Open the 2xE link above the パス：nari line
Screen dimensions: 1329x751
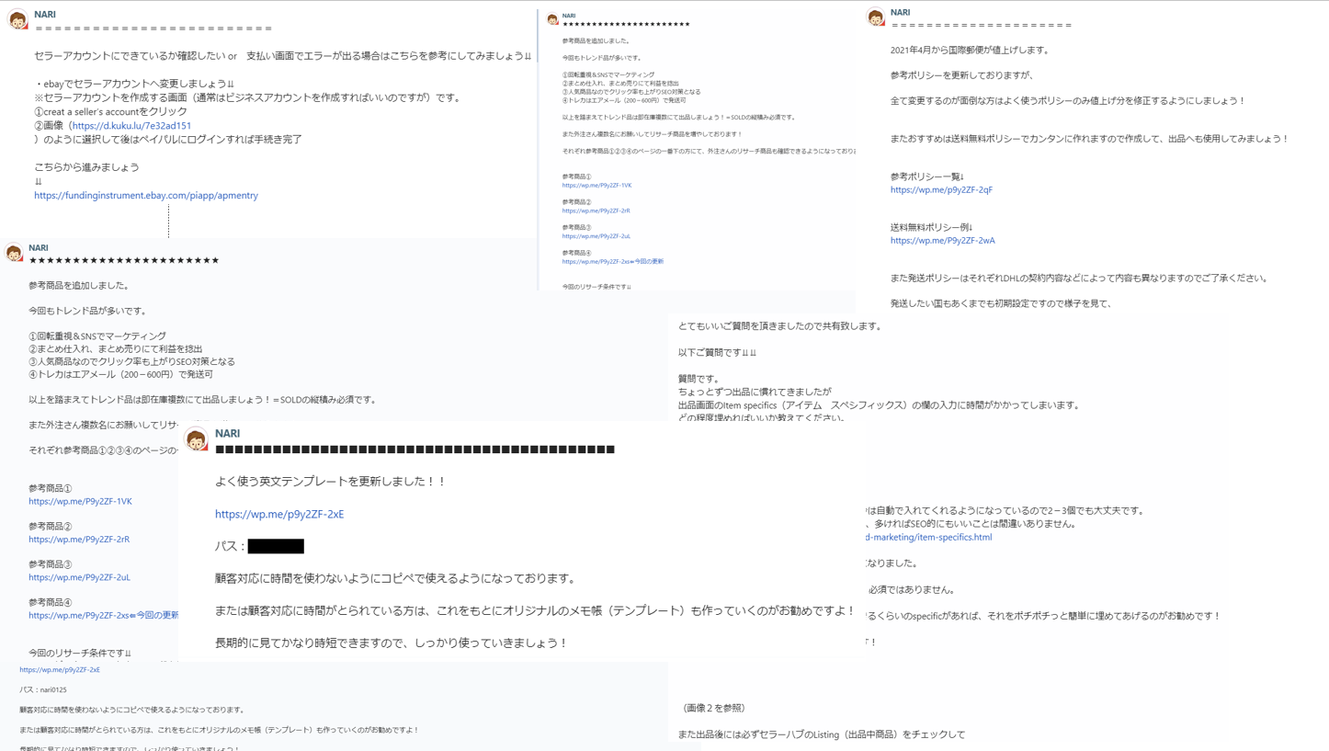(60, 670)
